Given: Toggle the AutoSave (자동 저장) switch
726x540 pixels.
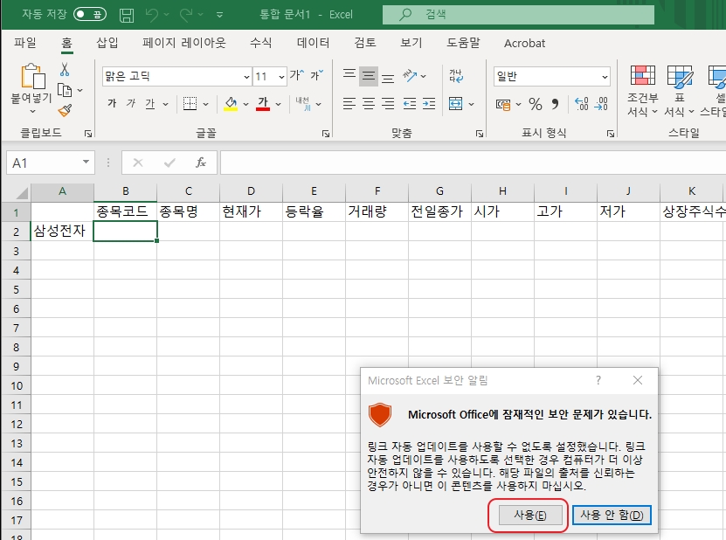Looking at the screenshot, I should coord(90,14).
